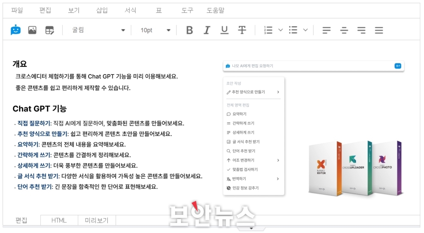This screenshot has width=424, height=233.
Task: Center align the text
Action: [x=344, y=30]
